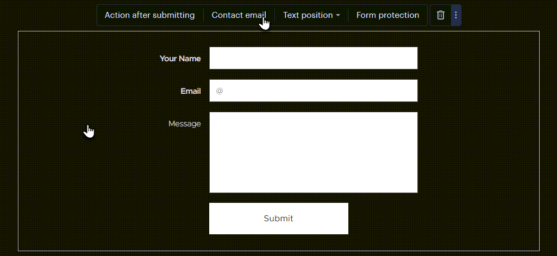Open the three-dot more options menu
This screenshot has width=557, height=256.
pos(456,15)
